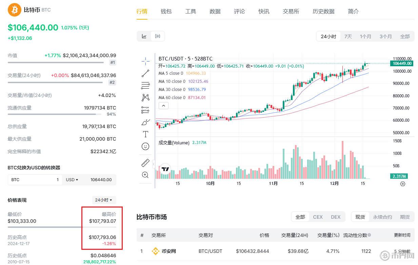
Task: Select the trend line drawing tool
Action: click(x=145, y=73)
